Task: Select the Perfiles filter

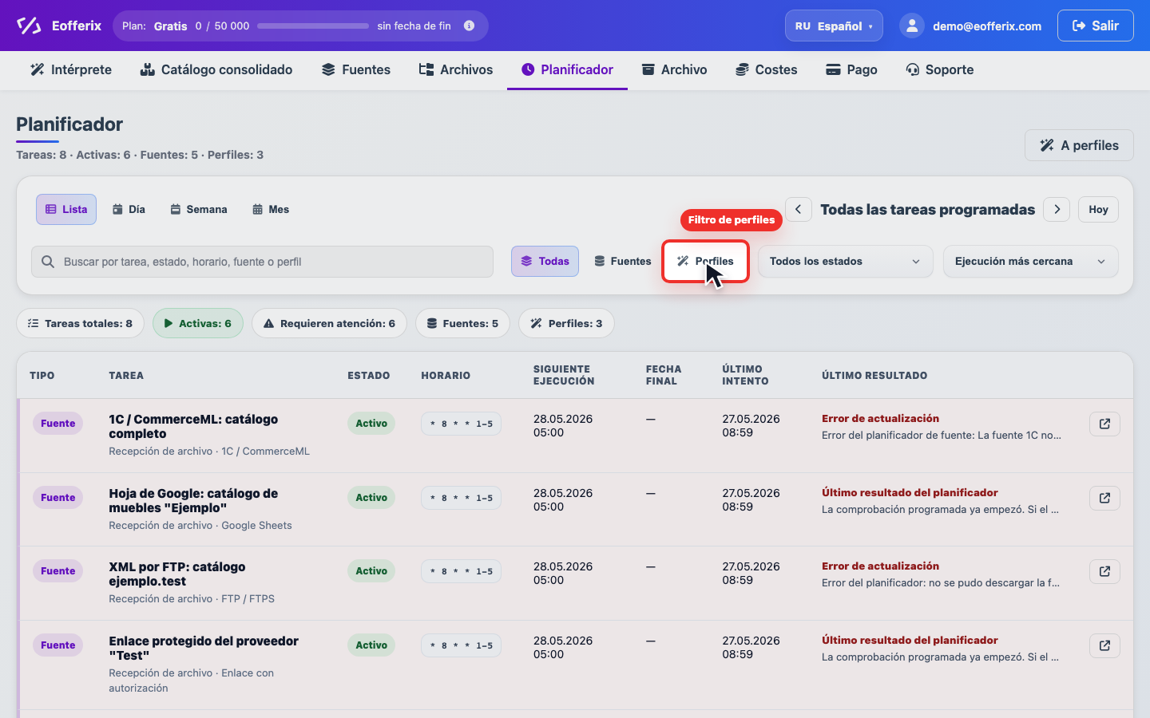Action: point(705,261)
